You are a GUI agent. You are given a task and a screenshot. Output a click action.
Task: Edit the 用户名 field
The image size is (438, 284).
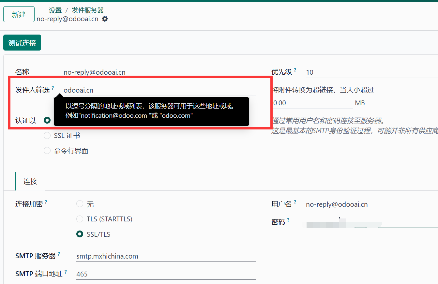pos(372,204)
